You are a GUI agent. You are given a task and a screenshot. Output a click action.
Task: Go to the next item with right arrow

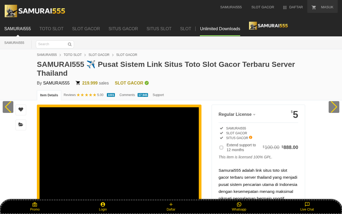pos(334,107)
